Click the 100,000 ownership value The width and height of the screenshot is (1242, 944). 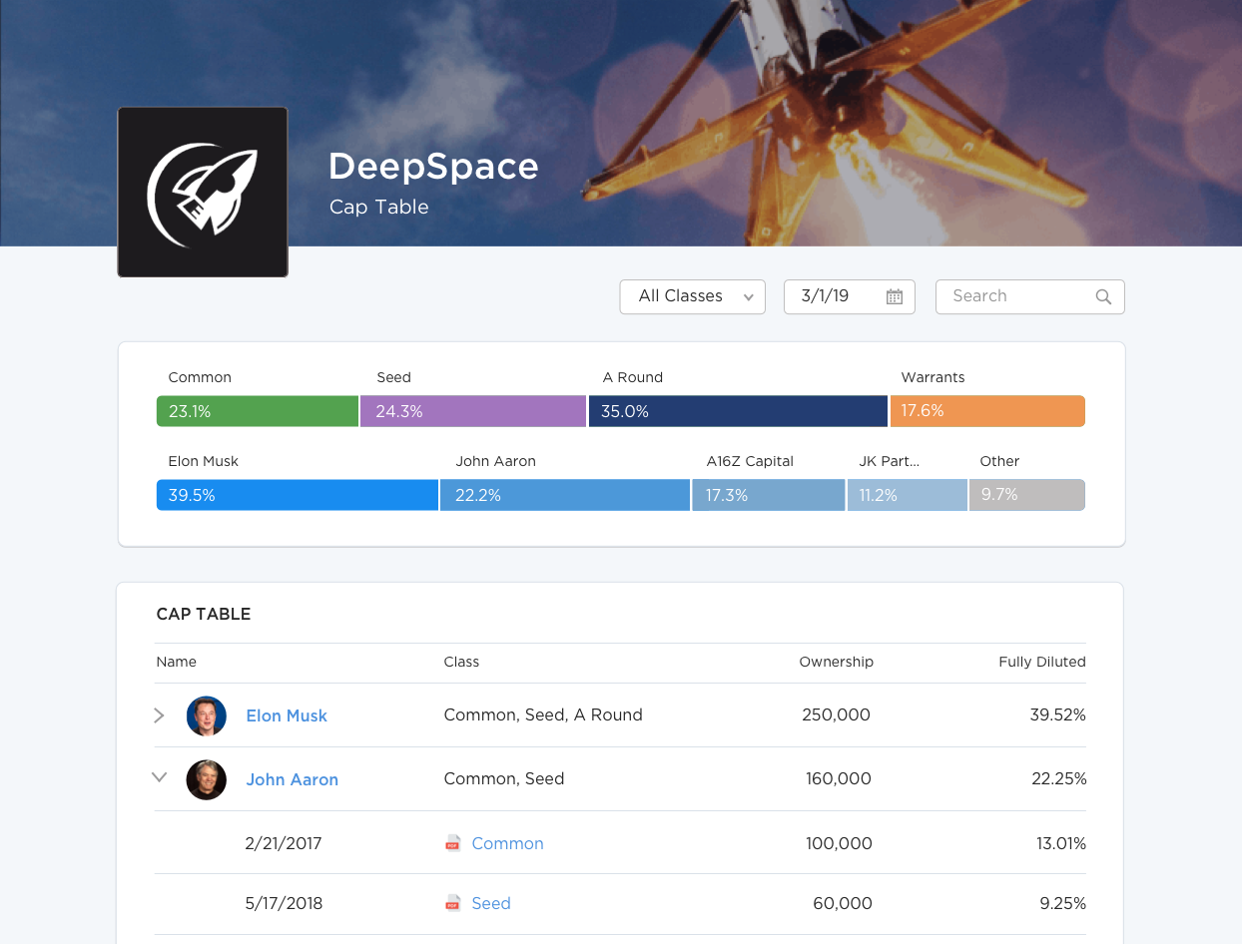[x=839, y=843]
